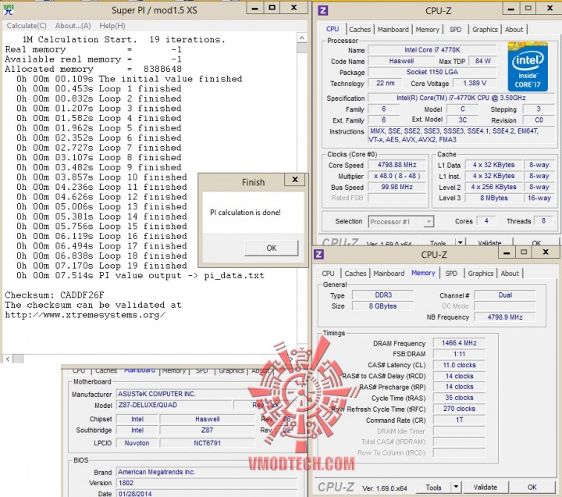Click LPCIO value NCT6791
This screenshot has height=497, width=562.
(207, 443)
